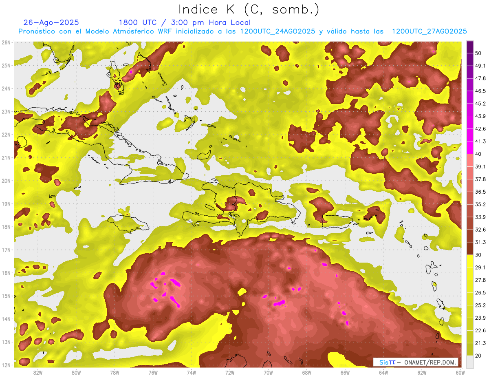This screenshot has width=489, height=378.
Task: Click the '49.1' colorbar value
Action: pyautogui.click(x=480, y=65)
